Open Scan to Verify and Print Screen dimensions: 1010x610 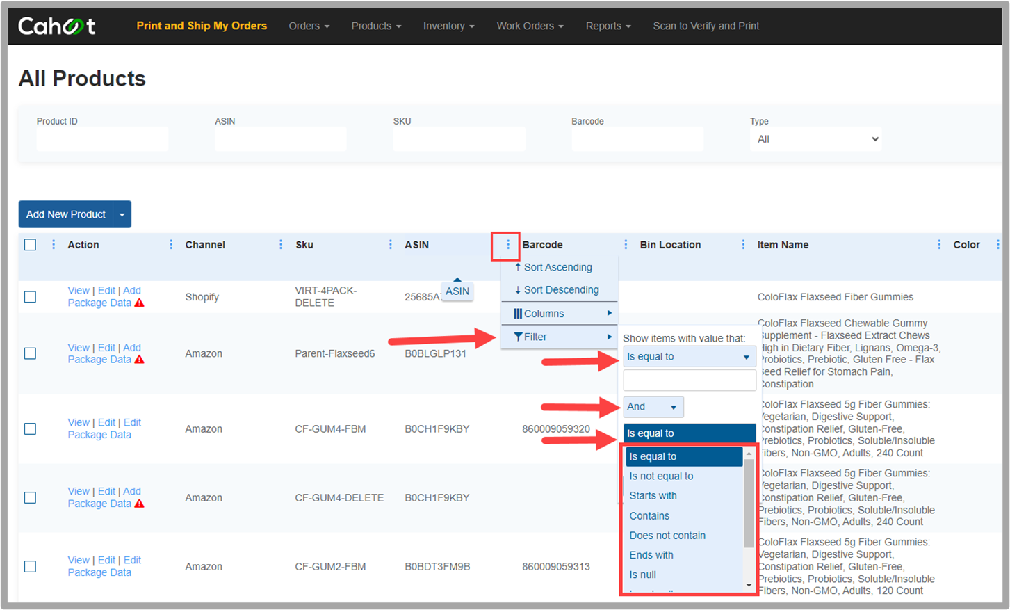coord(706,26)
